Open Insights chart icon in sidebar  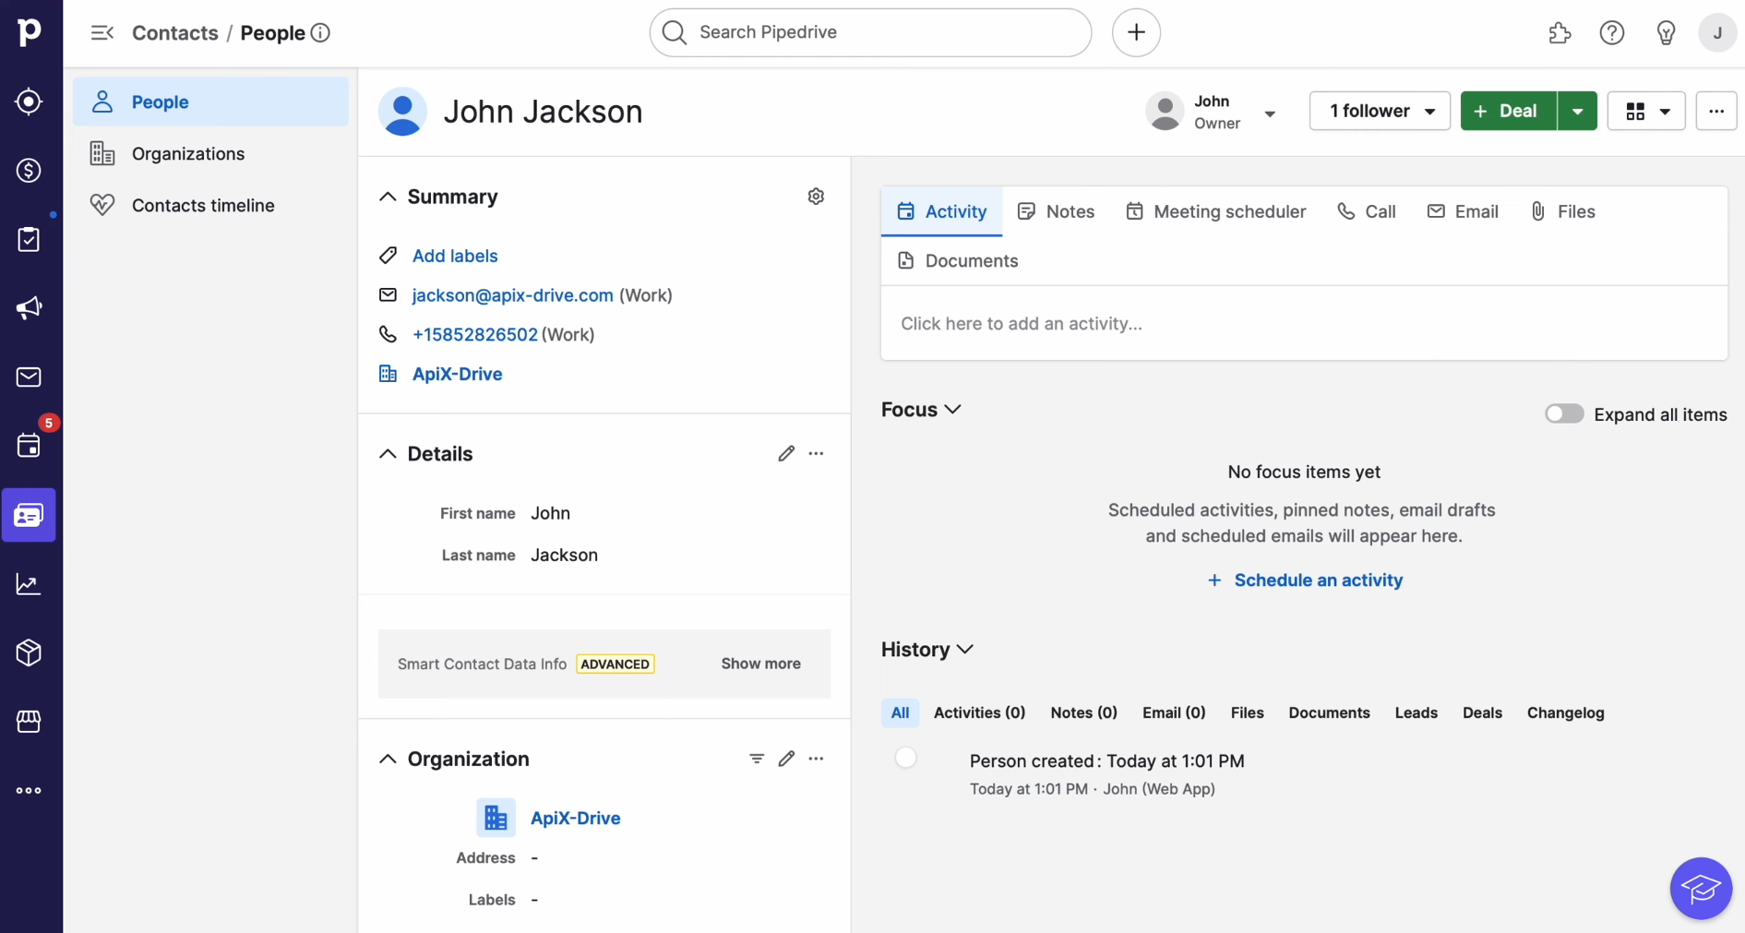(29, 583)
